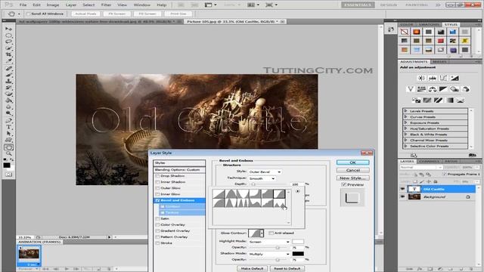Select the Lasso tool
Image resolution: width=484 pixels, height=272 pixels.
click(x=8, y=42)
